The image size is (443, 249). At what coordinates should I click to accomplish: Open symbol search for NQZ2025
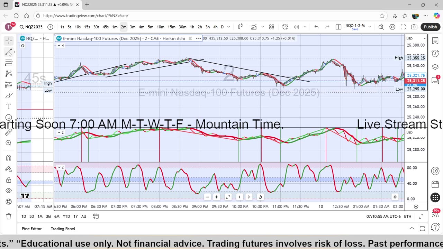[31, 27]
